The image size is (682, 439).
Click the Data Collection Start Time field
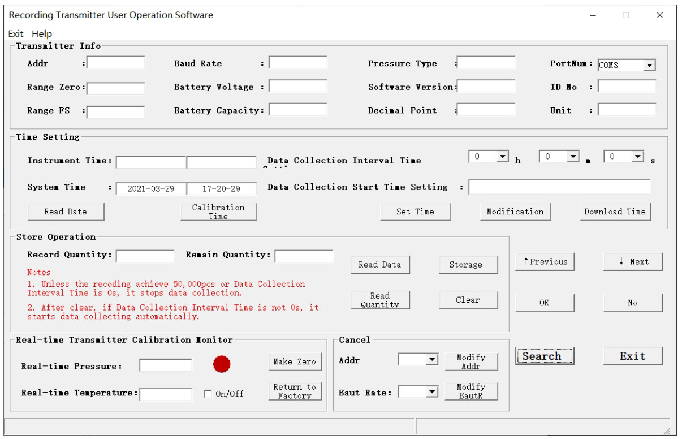[x=559, y=187]
